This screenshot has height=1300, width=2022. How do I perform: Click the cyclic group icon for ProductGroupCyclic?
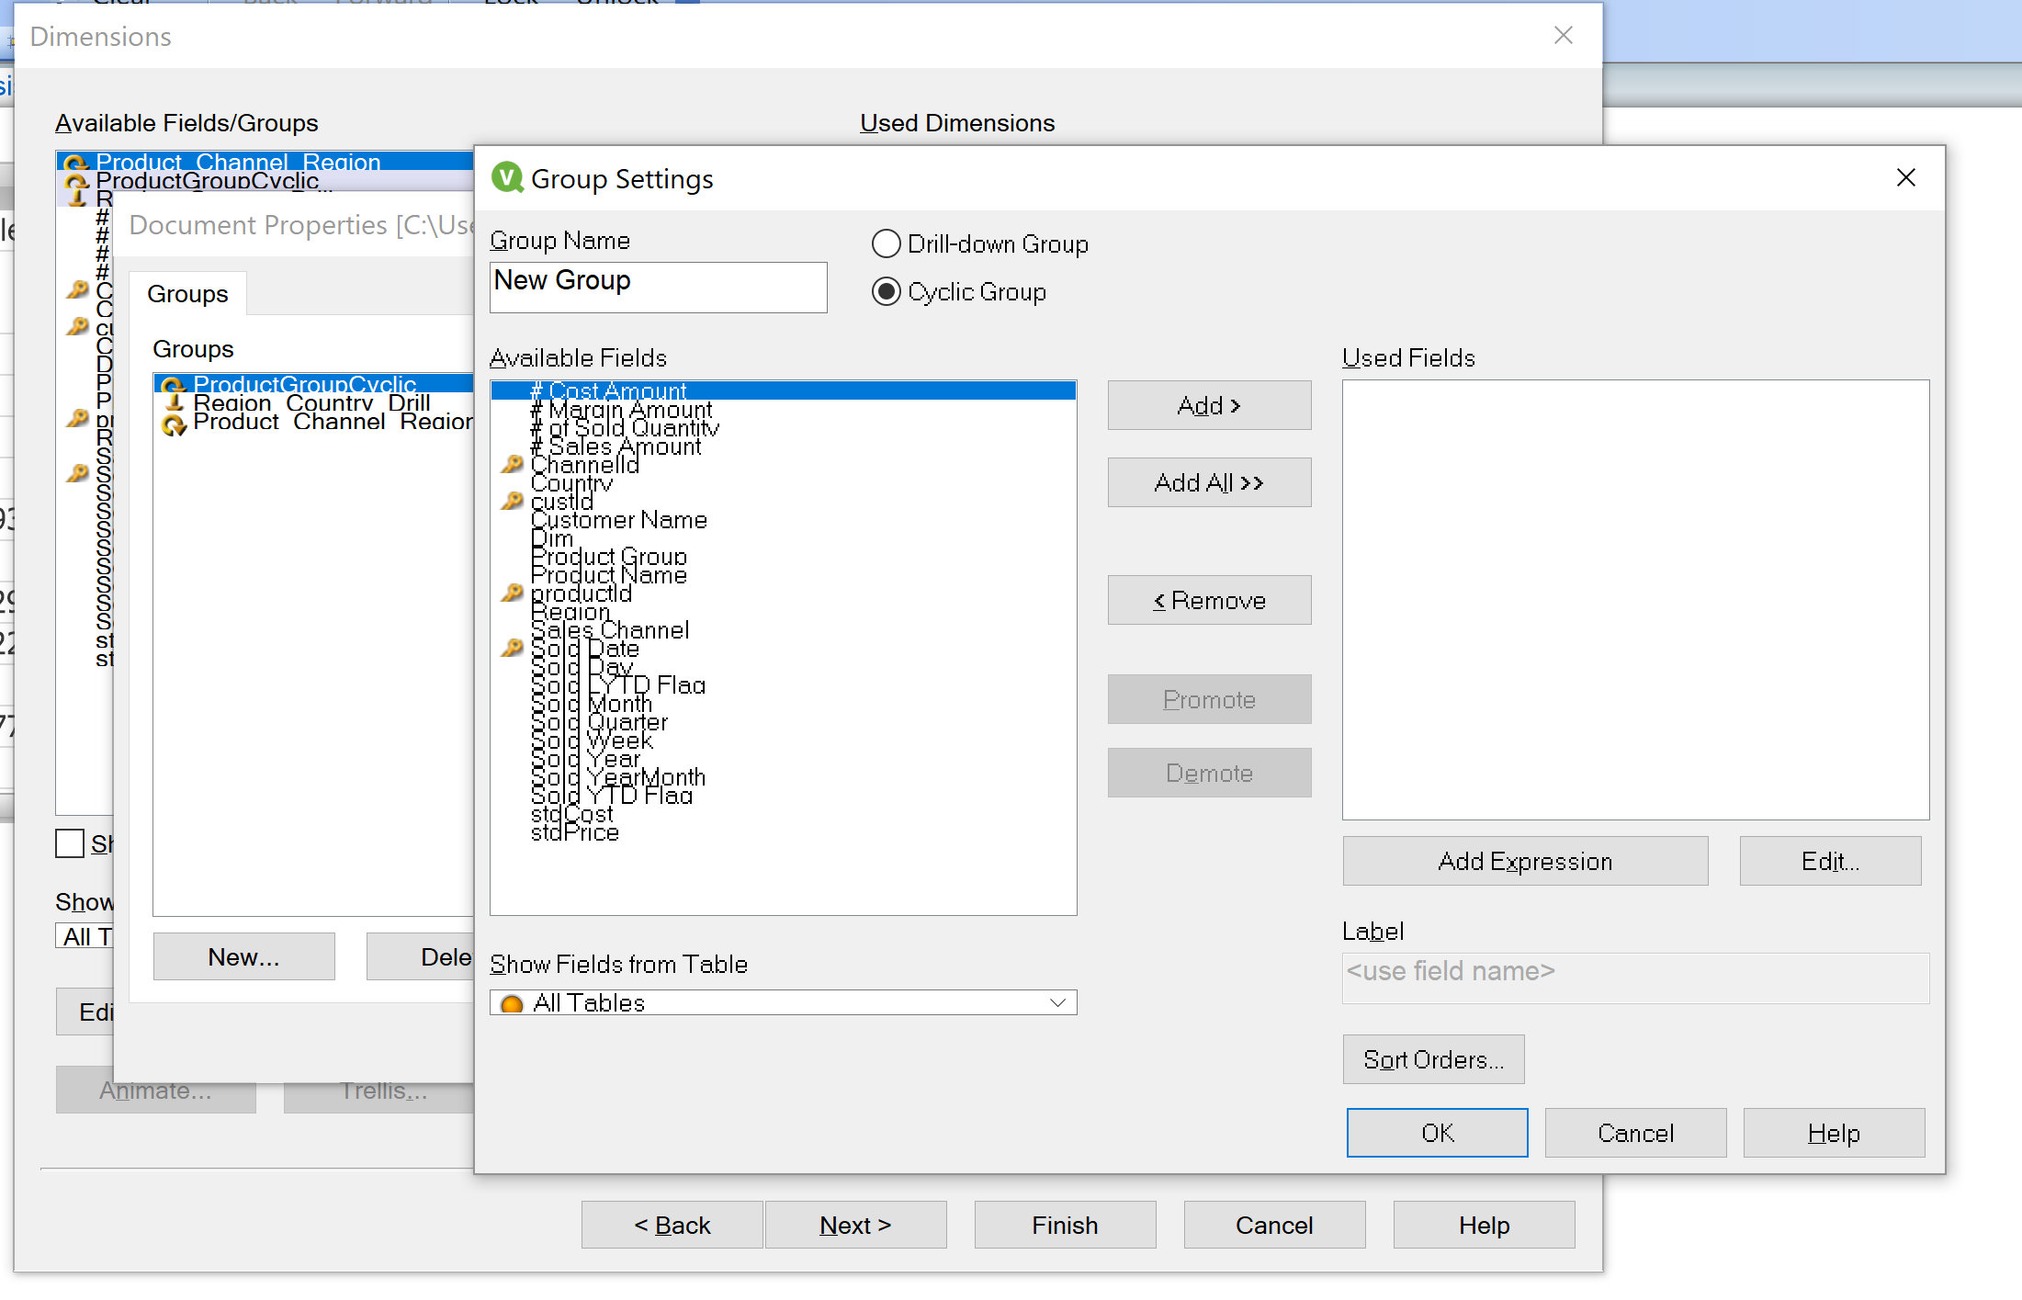(173, 385)
